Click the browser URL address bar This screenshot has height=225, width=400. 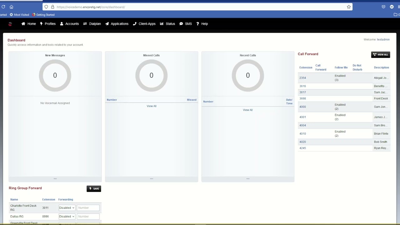click(x=197, y=7)
